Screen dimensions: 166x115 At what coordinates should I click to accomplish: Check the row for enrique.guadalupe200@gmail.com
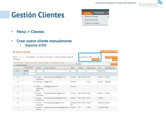(18, 98)
